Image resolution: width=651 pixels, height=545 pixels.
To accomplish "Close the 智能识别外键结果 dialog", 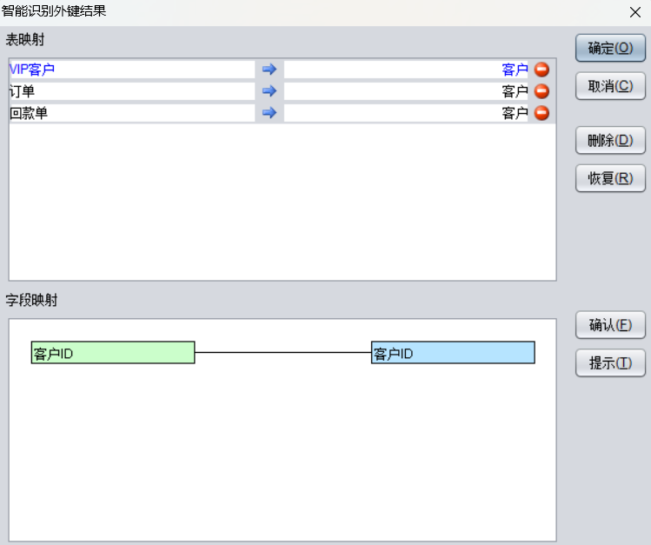I will [x=634, y=12].
